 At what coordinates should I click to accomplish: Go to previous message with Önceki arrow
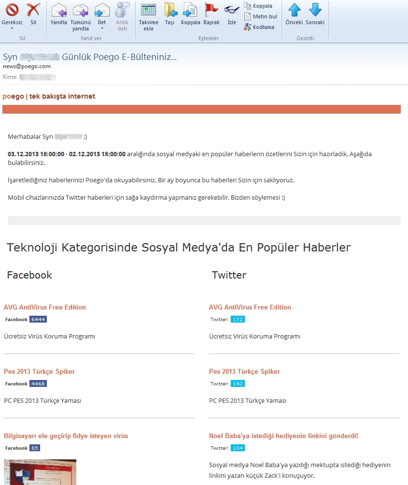pos(294,10)
